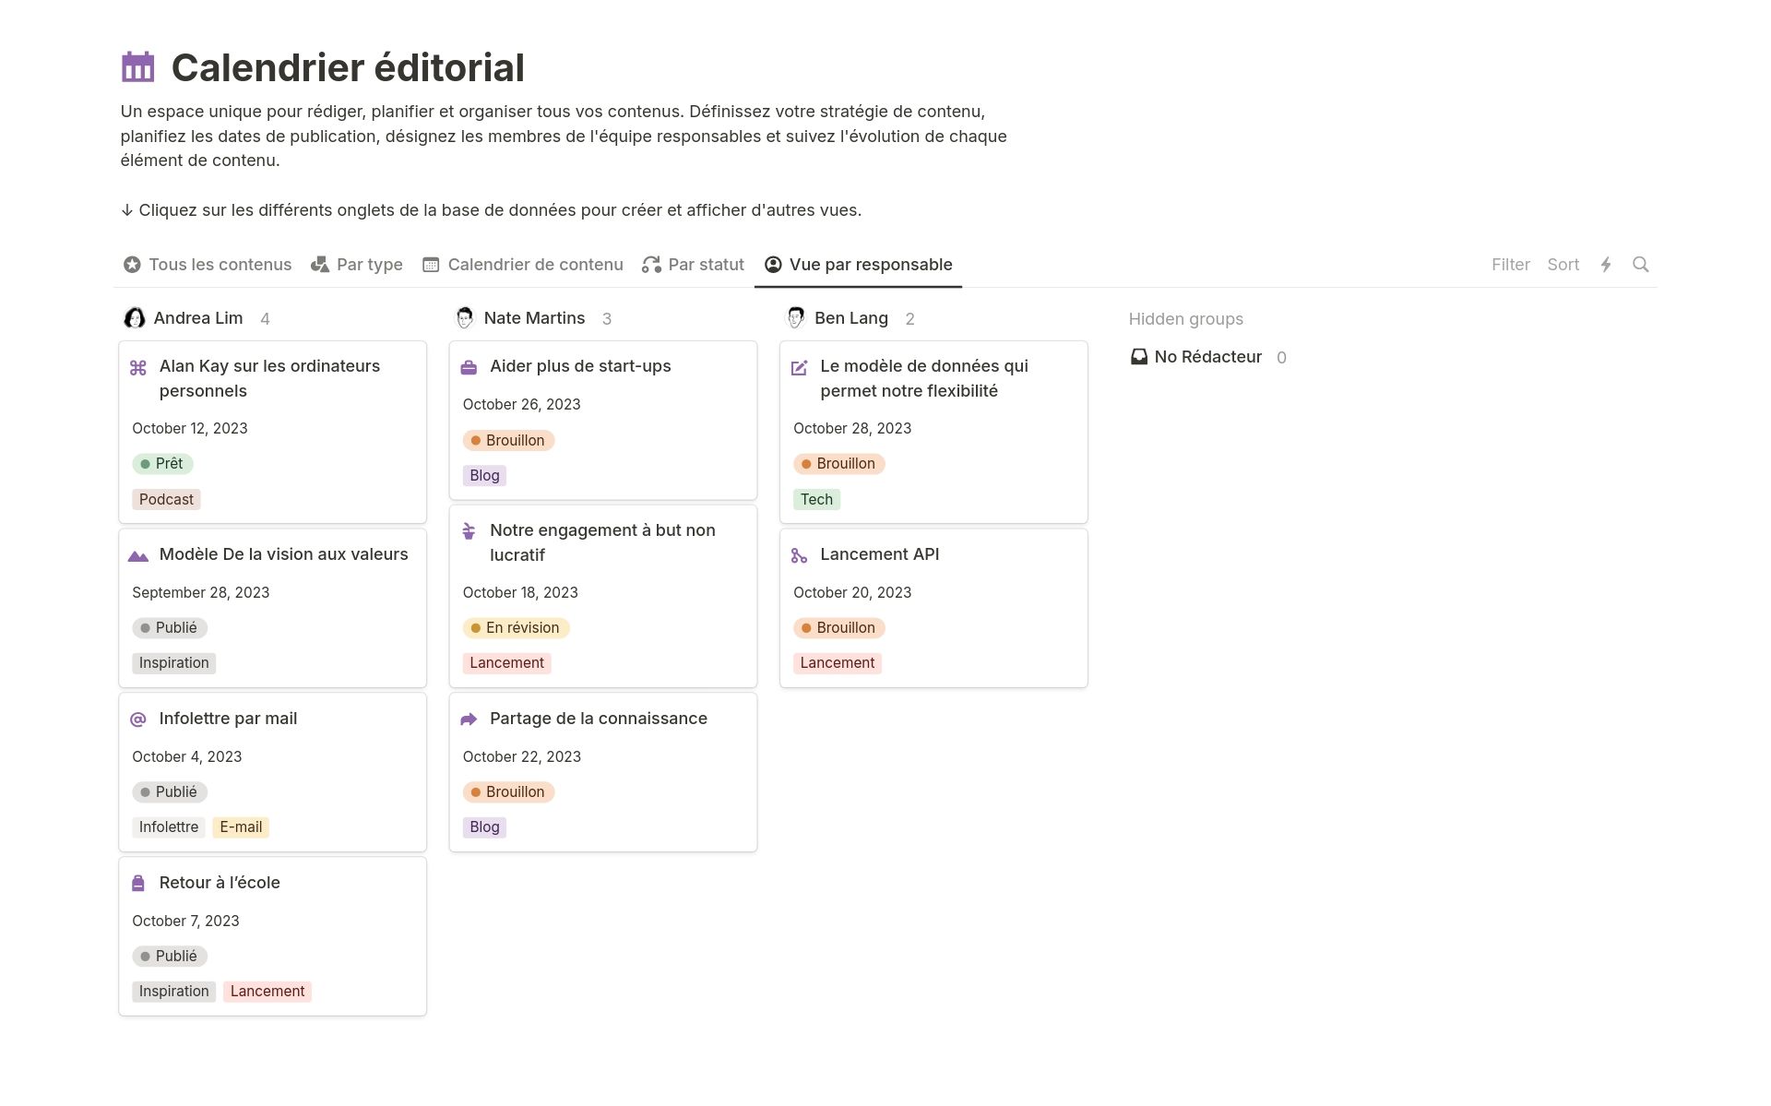Click Andrea Lim's avatar in her column header
Image resolution: width=1771 pixels, height=1106 pixels.
pos(136,317)
